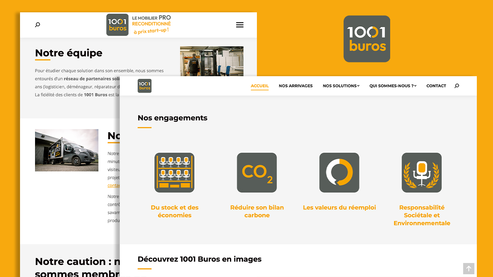The image size is (493, 277).
Task: Click the 1001 buros logo with the mobilier pro tagline
Action: (139, 25)
